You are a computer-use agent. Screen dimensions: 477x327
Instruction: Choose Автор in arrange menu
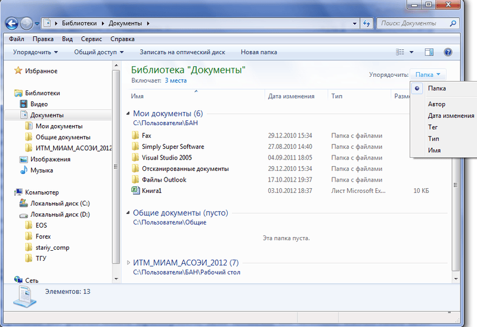[436, 104]
